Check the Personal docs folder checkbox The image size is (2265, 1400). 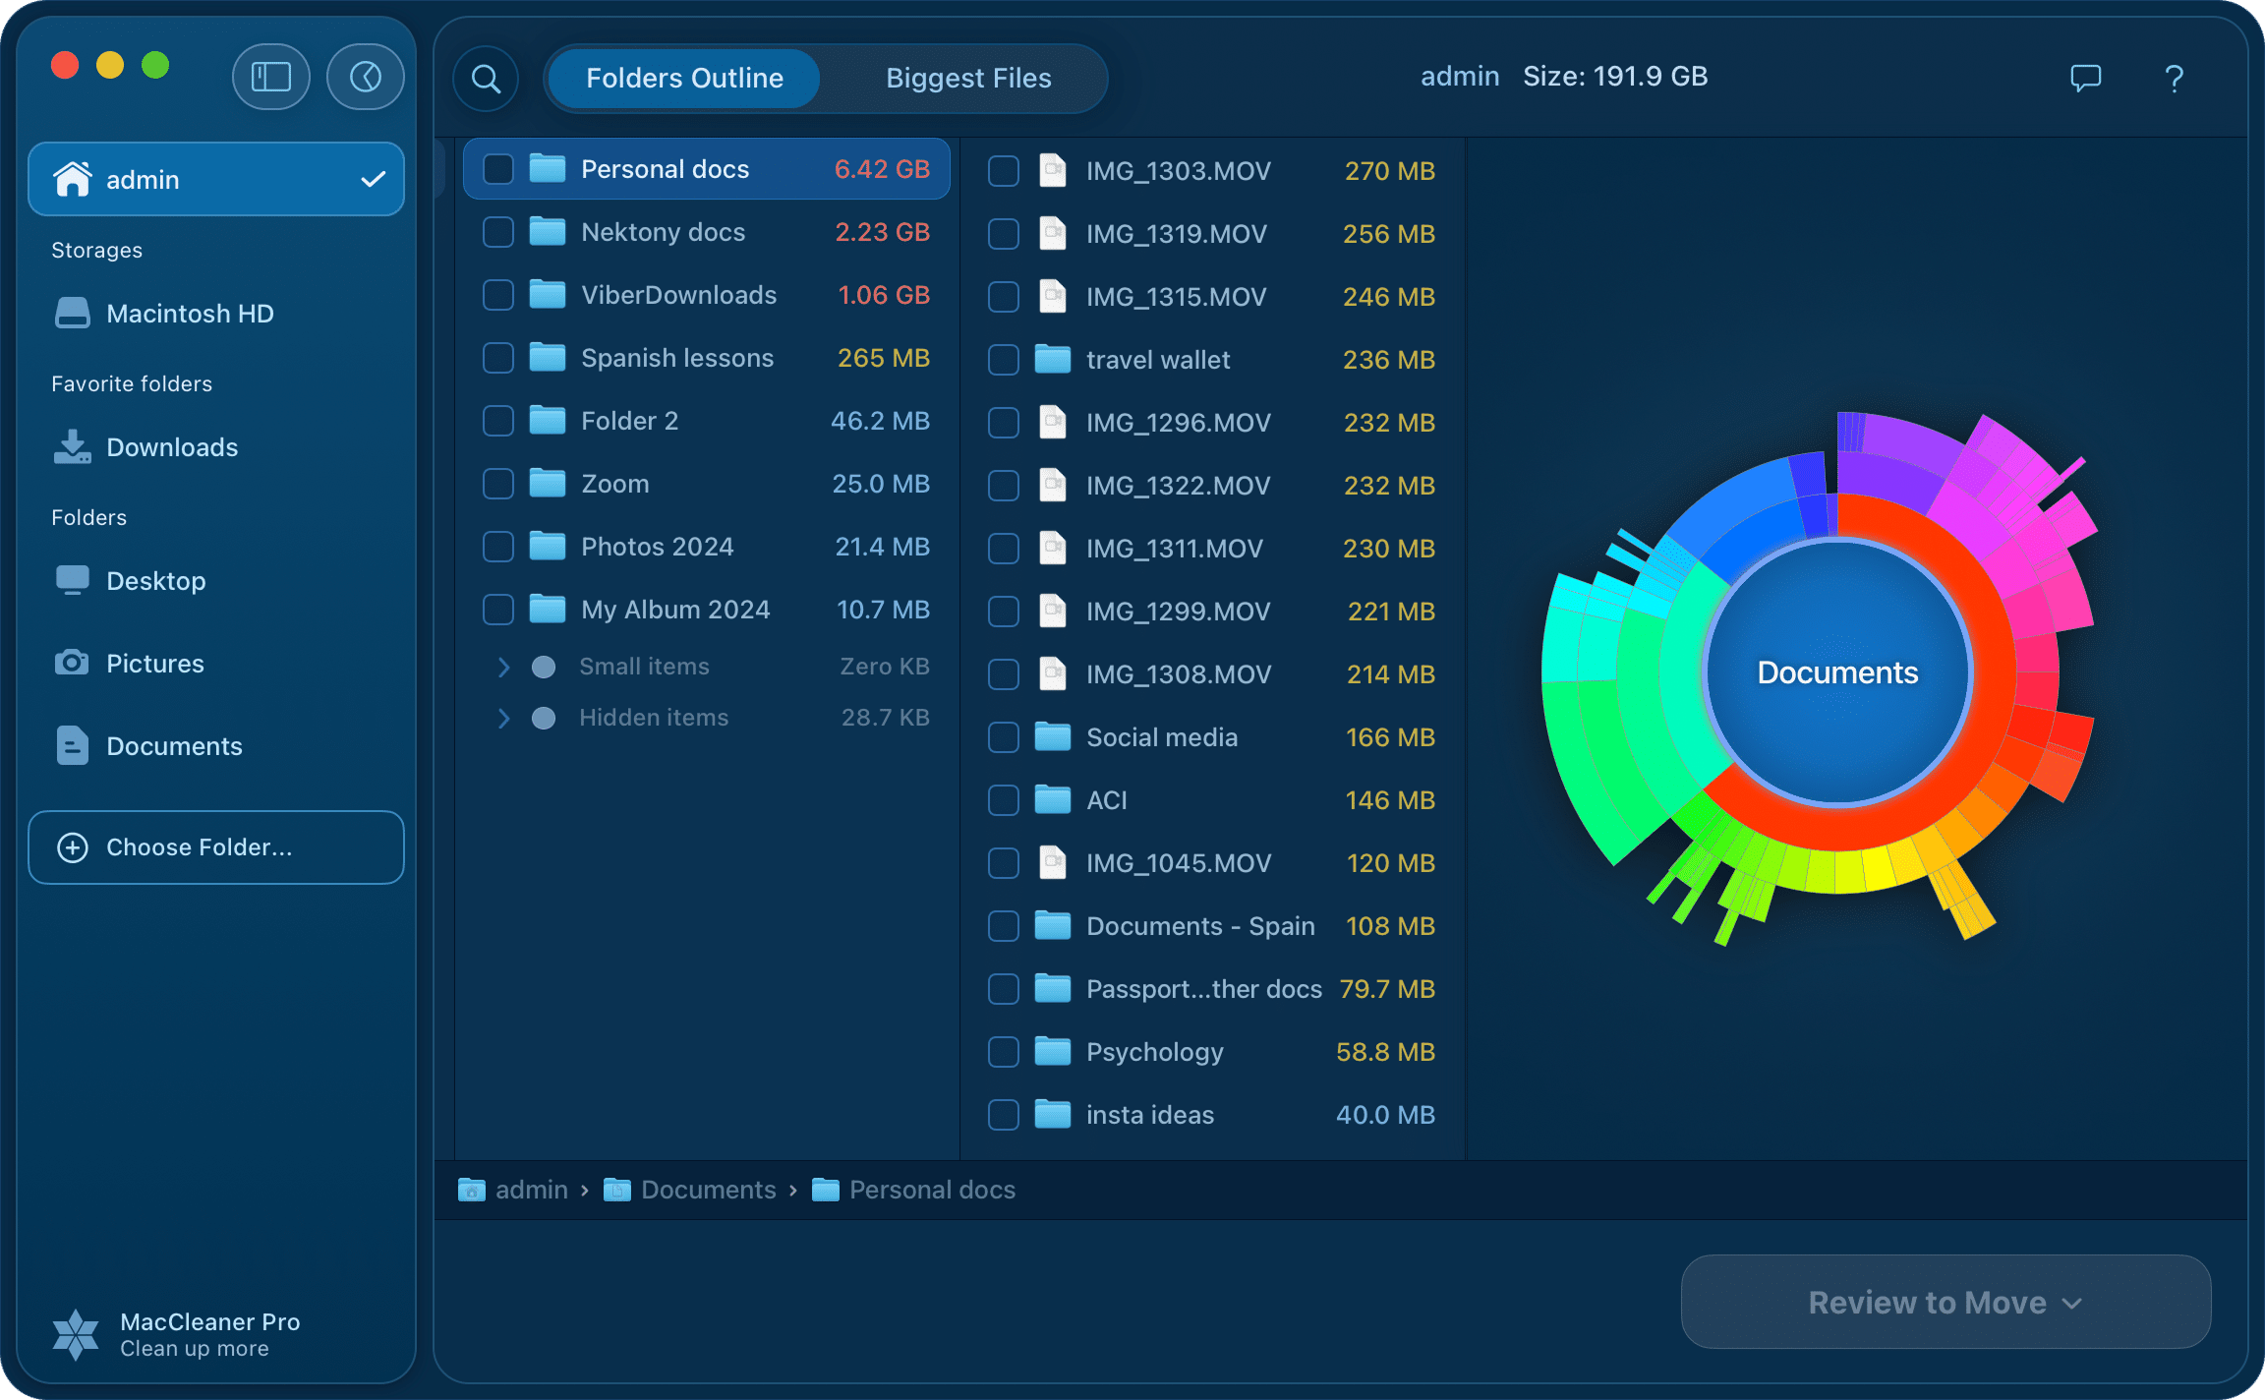pyautogui.click(x=498, y=169)
